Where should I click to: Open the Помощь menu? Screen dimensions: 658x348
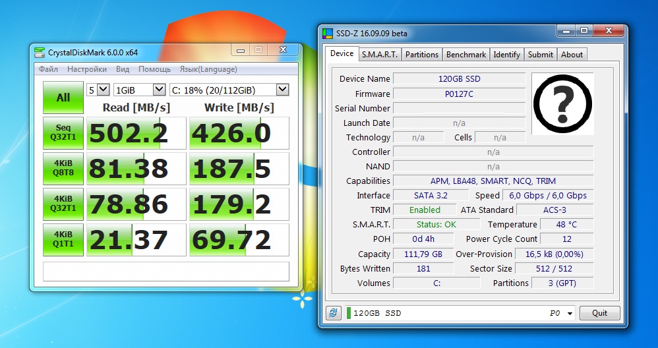pos(154,69)
